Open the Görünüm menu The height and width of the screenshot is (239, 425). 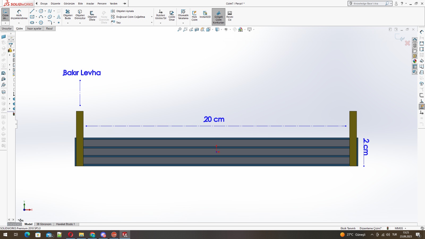pos(69,3)
